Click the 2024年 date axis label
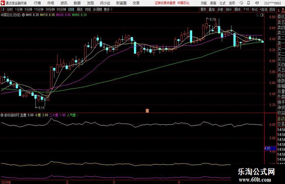 6,182
